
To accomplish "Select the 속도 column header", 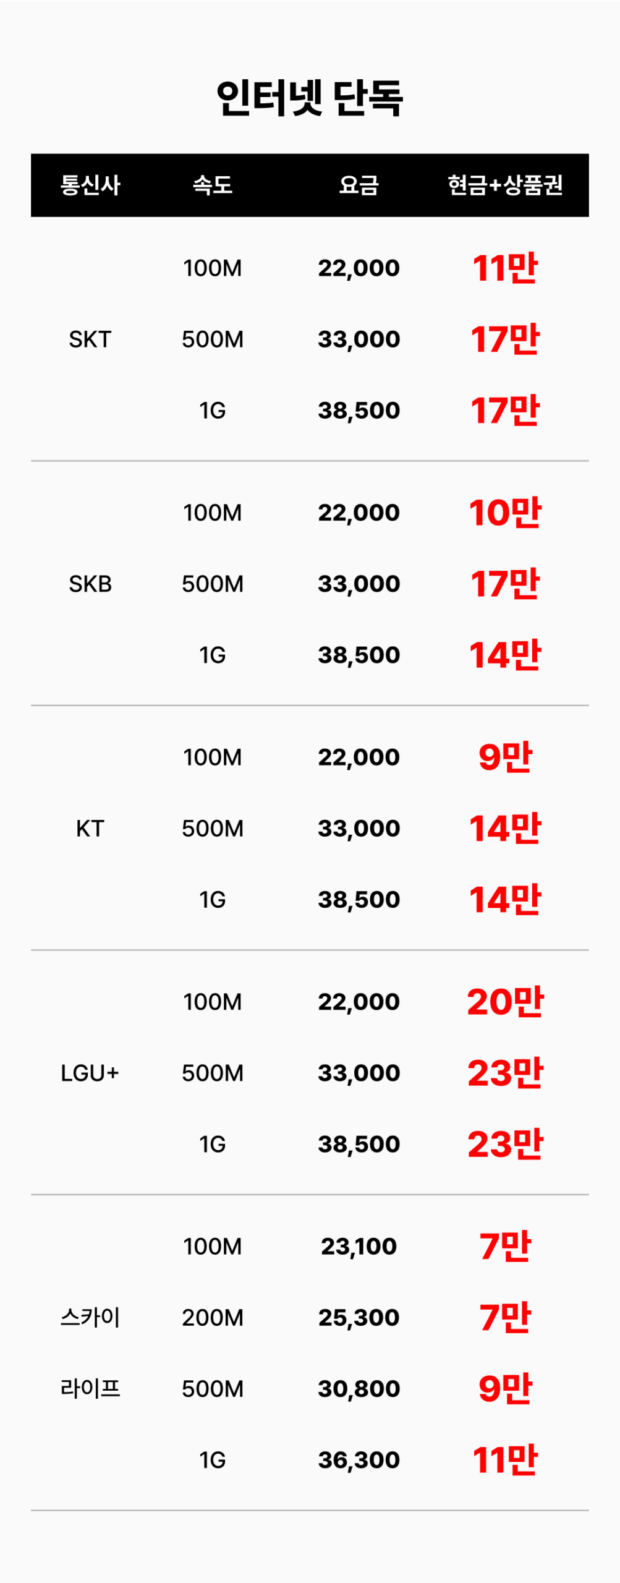I will click(x=213, y=185).
